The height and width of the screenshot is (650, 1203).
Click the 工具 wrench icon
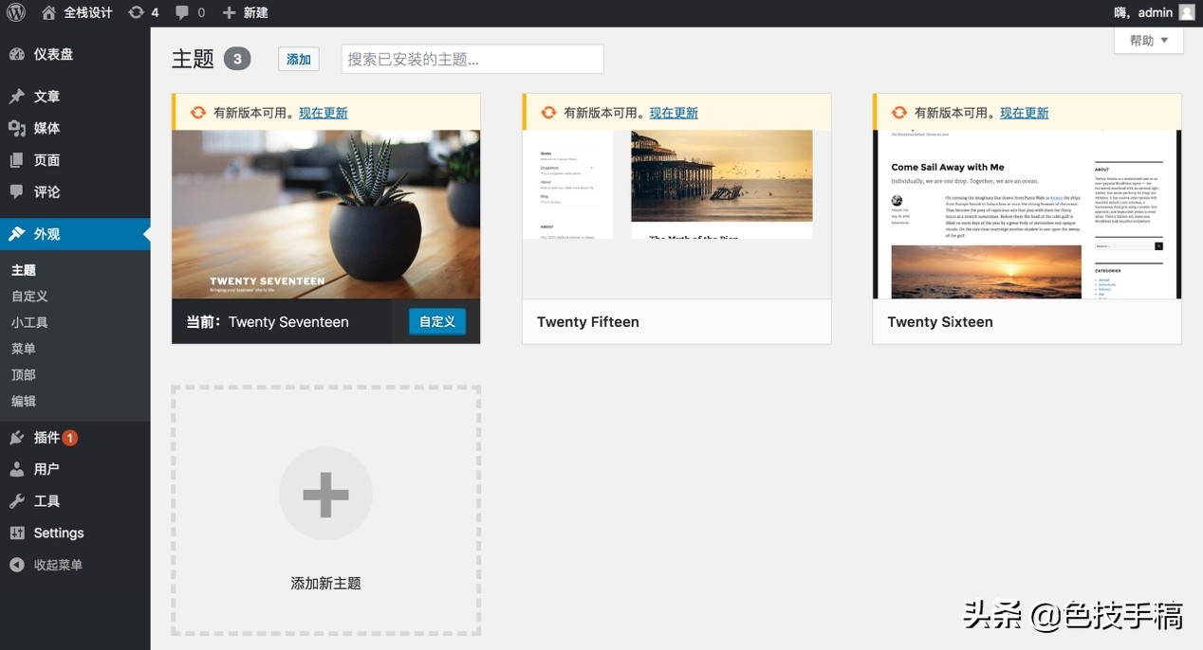(17, 500)
